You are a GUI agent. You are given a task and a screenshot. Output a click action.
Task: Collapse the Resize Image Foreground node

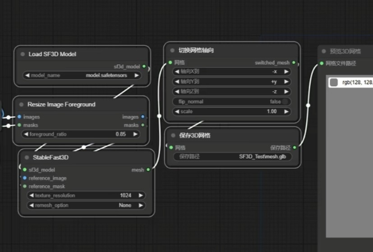coord(21,105)
